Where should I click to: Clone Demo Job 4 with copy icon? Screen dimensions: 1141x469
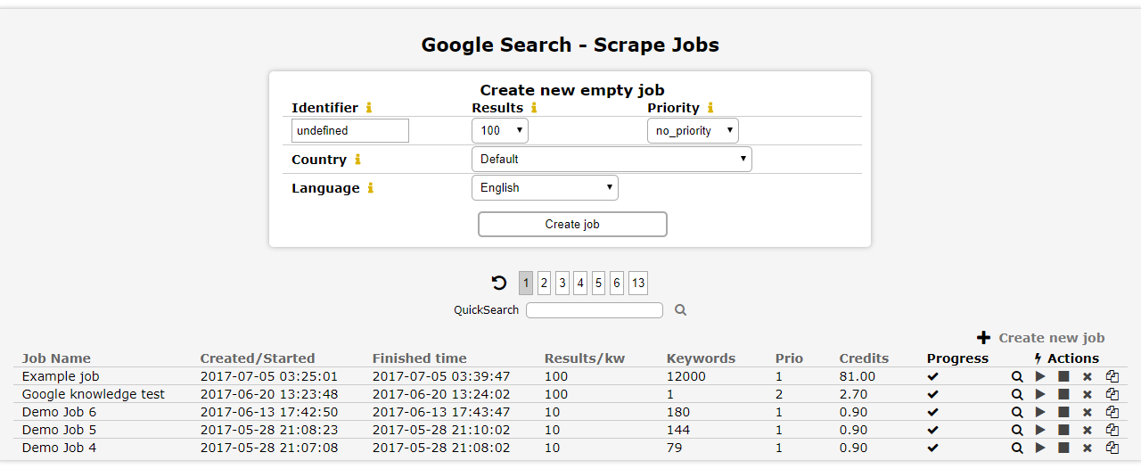point(1112,448)
